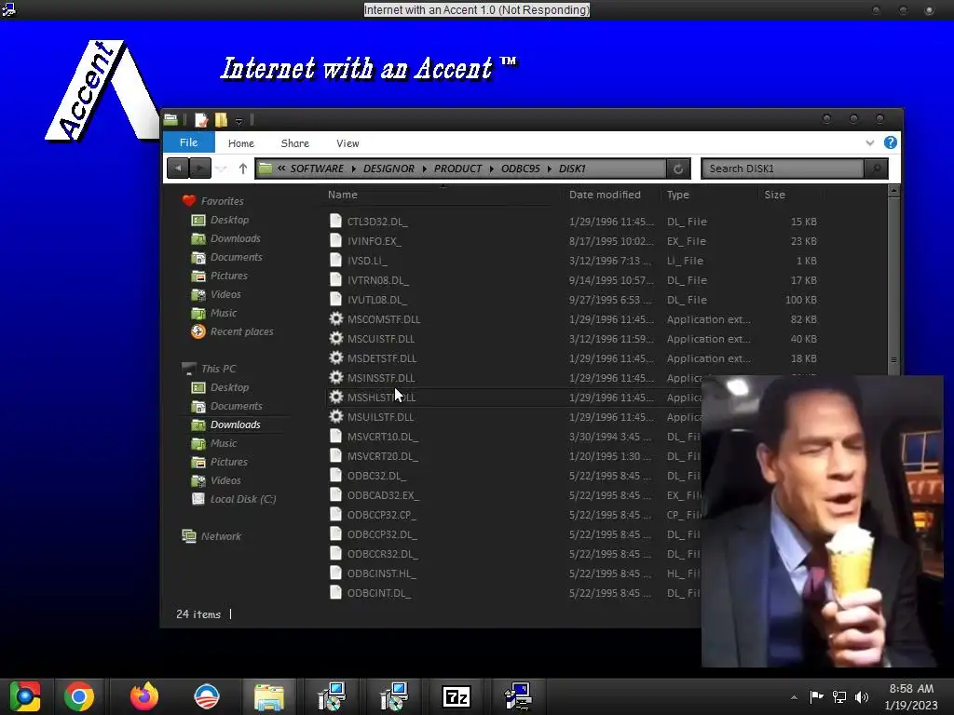Click the search magnifier button
The width and height of the screenshot is (954, 715).
(x=876, y=169)
